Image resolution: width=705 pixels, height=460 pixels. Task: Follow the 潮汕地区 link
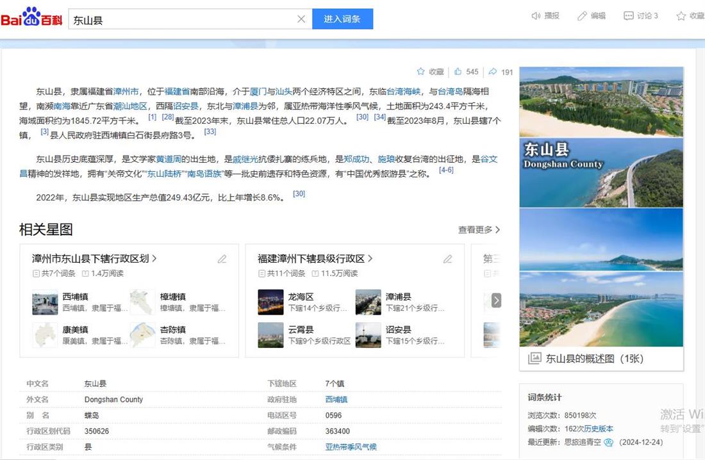130,106
